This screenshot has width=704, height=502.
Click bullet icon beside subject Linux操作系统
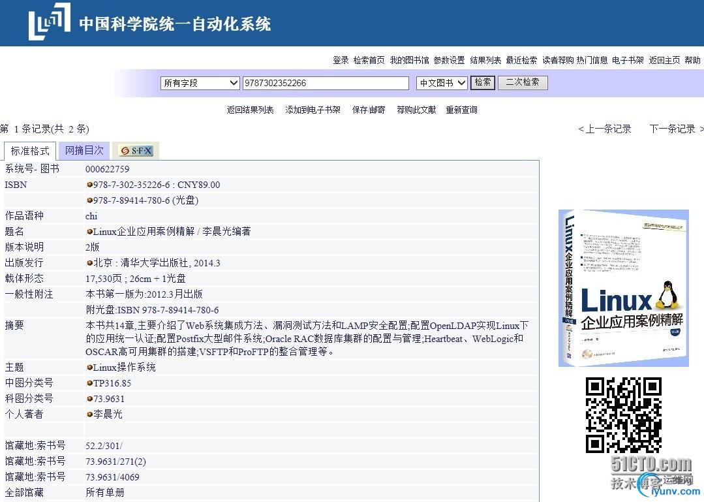click(90, 368)
